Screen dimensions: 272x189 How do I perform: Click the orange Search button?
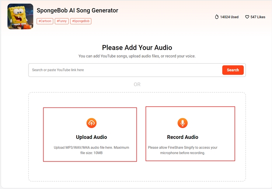click(x=233, y=70)
